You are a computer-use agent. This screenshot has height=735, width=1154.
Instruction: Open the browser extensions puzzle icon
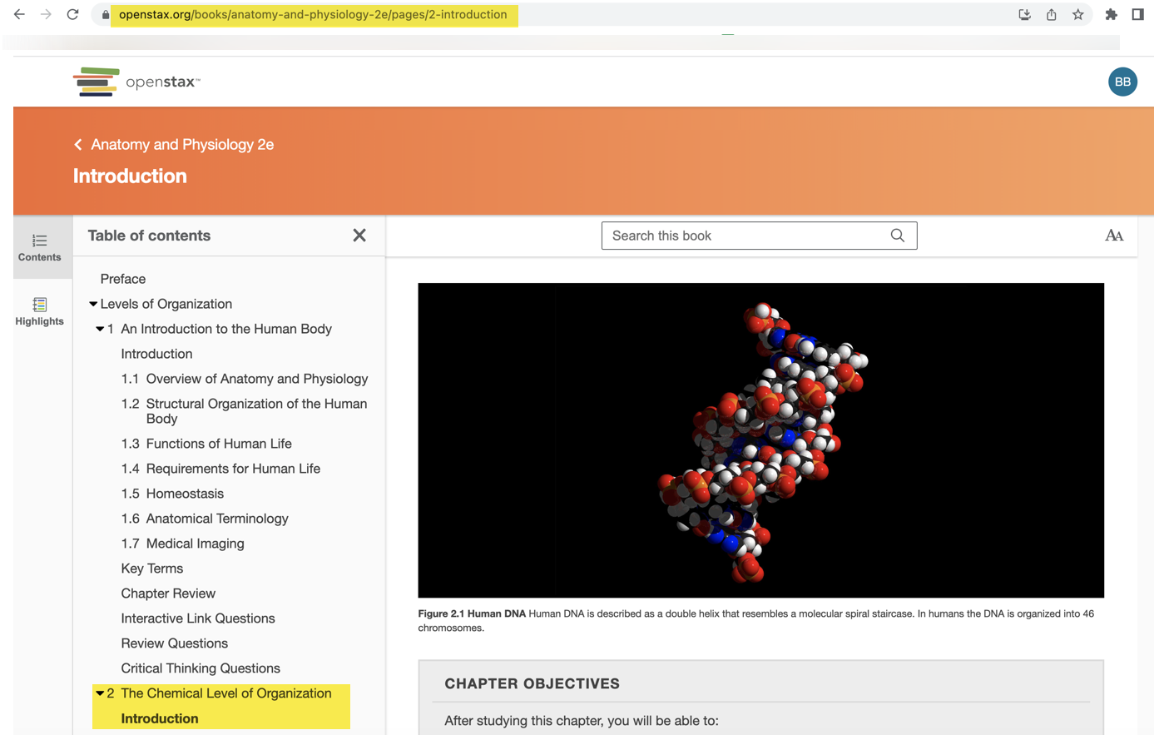click(x=1111, y=14)
